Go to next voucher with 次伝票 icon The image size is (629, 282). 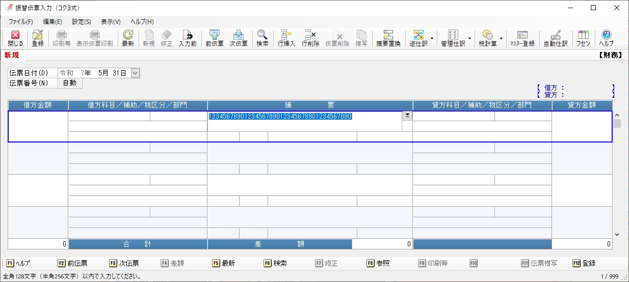tap(238, 39)
